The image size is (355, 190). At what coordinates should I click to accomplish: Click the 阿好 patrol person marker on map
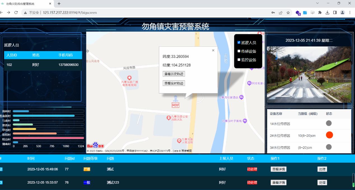point(176,99)
